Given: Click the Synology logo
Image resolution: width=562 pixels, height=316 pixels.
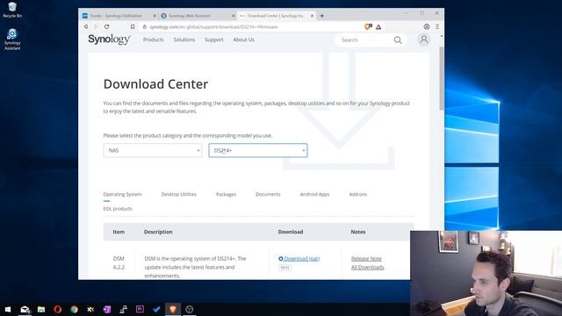Looking at the screenshot, I should [x=109, y=39].
